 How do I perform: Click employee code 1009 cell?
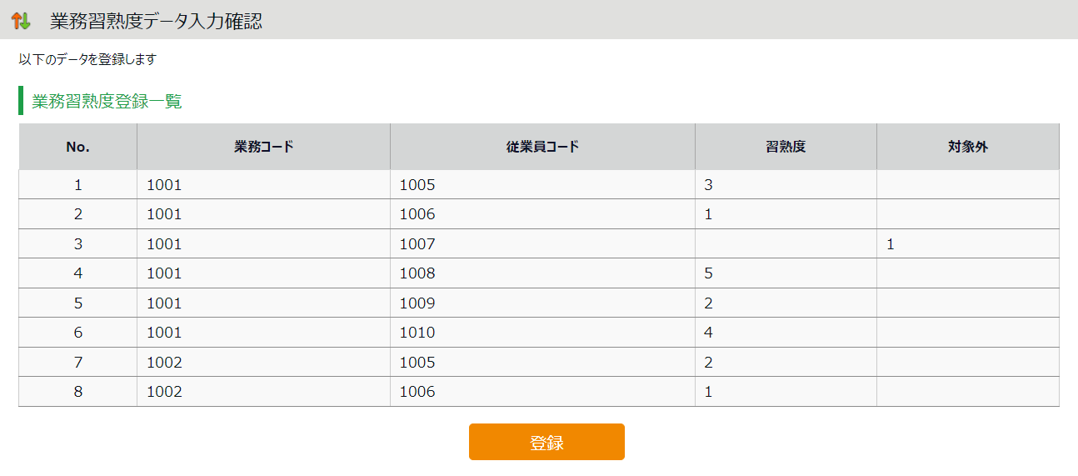(417, 303)
